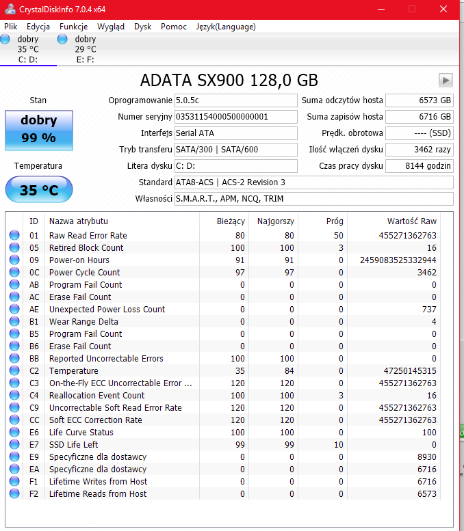Click status circle for Retired Block Count
Screen dimensions: 464x531
click(14, 247)
